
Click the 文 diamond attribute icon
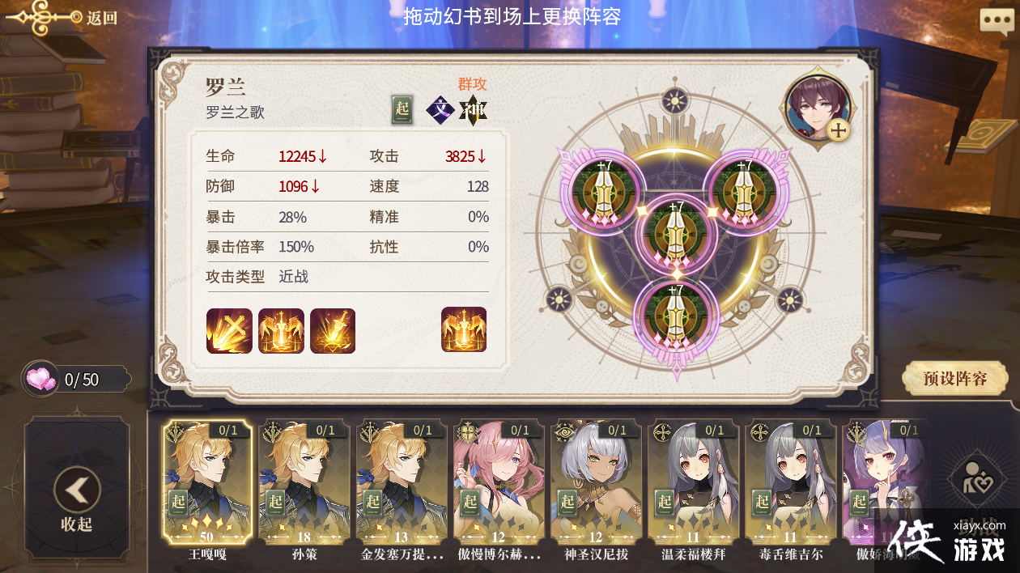click(x=440, y=109)
